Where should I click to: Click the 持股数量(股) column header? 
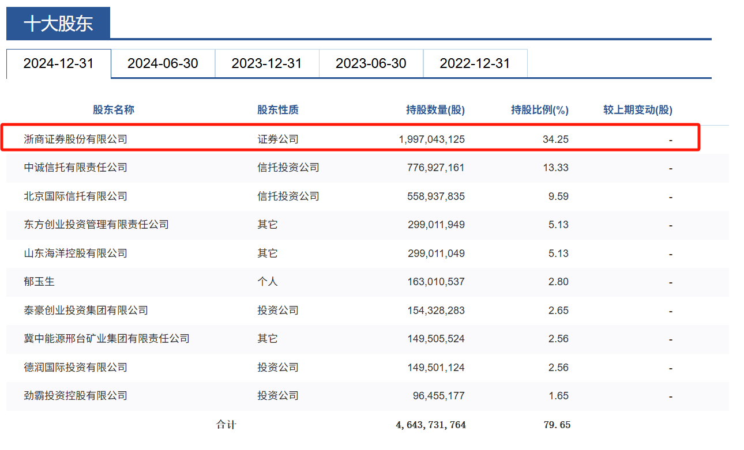(x=435, y=109)
